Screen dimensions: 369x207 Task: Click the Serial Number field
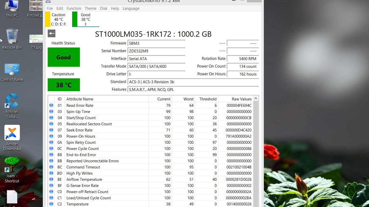click(156, 51)
